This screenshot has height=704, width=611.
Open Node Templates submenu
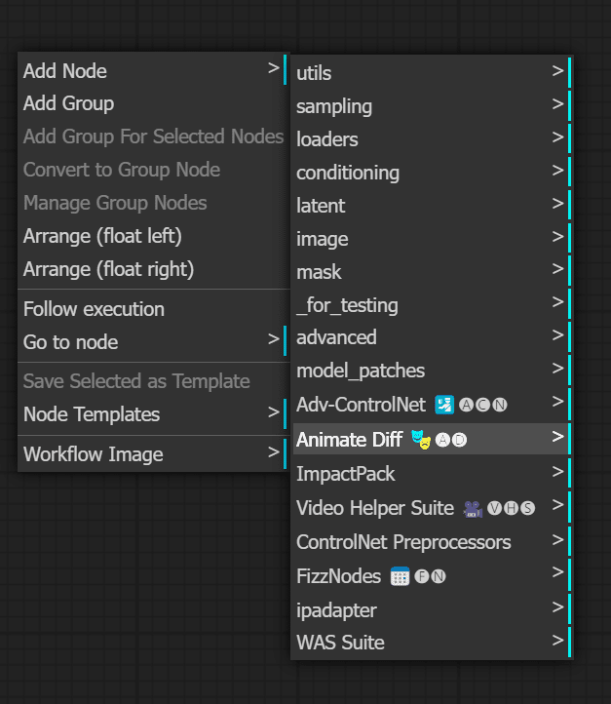[153, 414]
